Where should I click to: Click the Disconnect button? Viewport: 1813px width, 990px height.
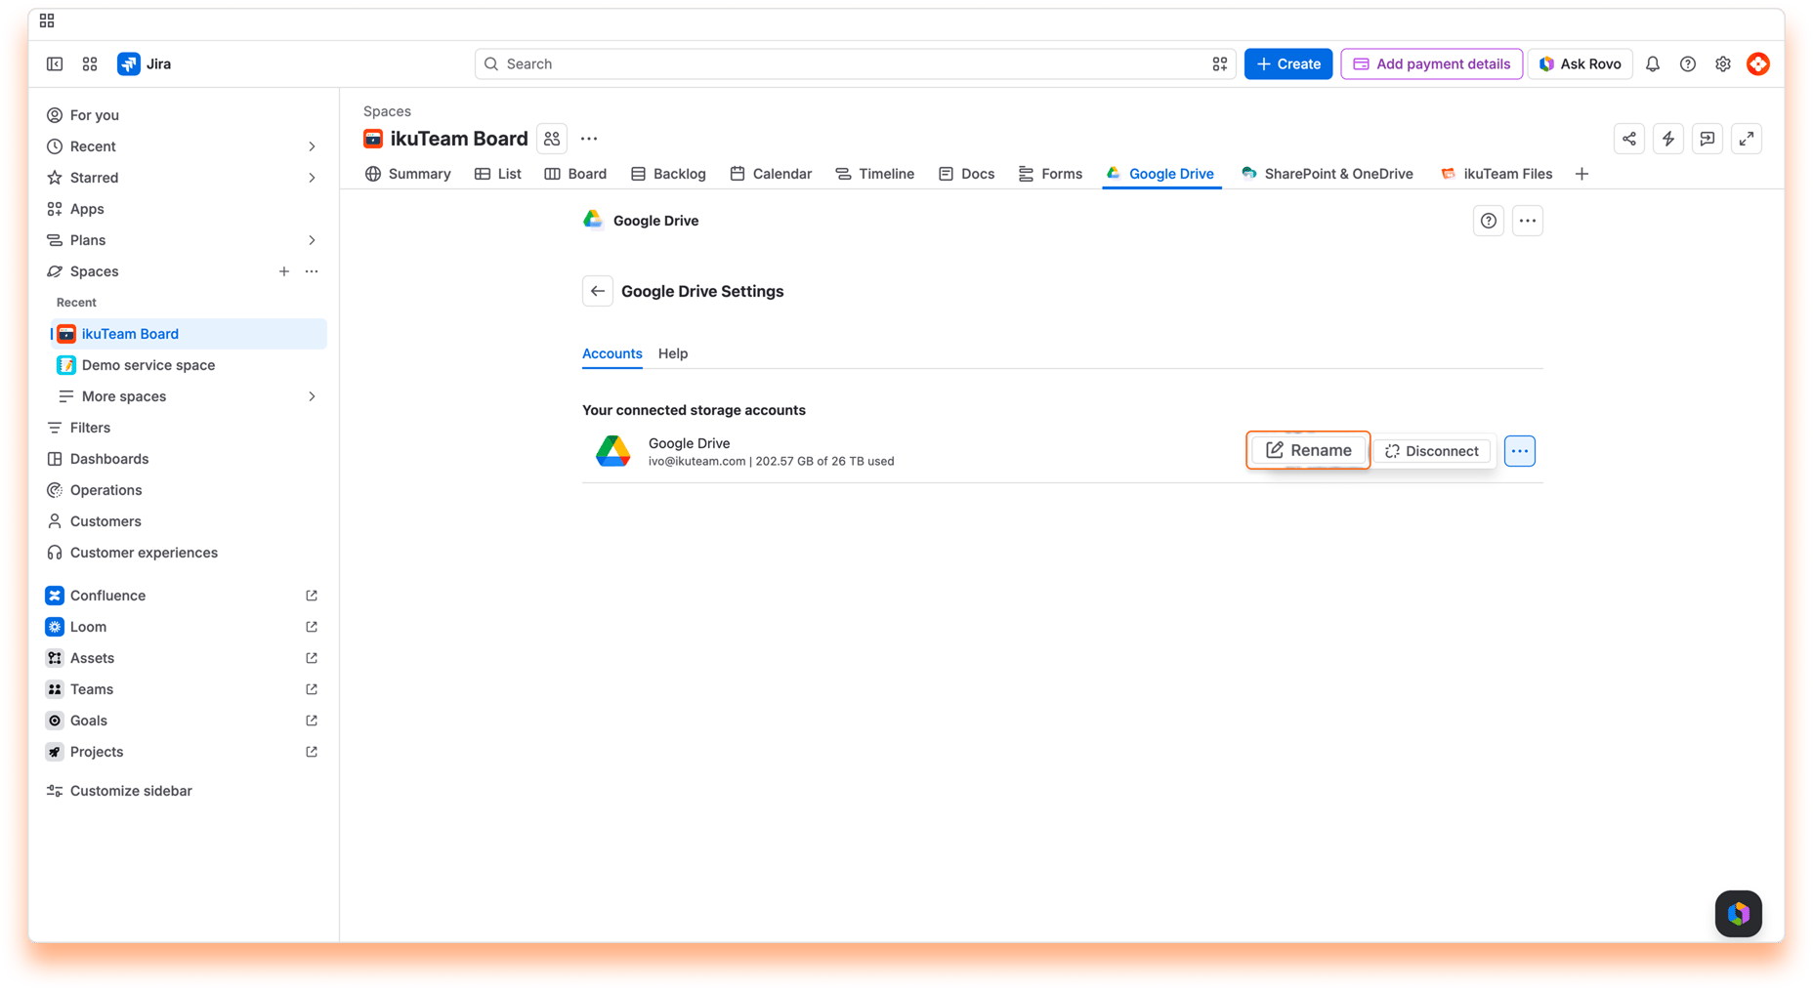tap(1432, 451)
